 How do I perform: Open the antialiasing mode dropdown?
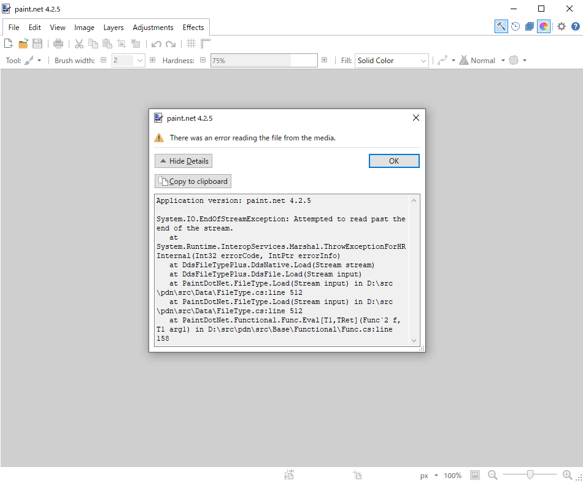(454, 60)
